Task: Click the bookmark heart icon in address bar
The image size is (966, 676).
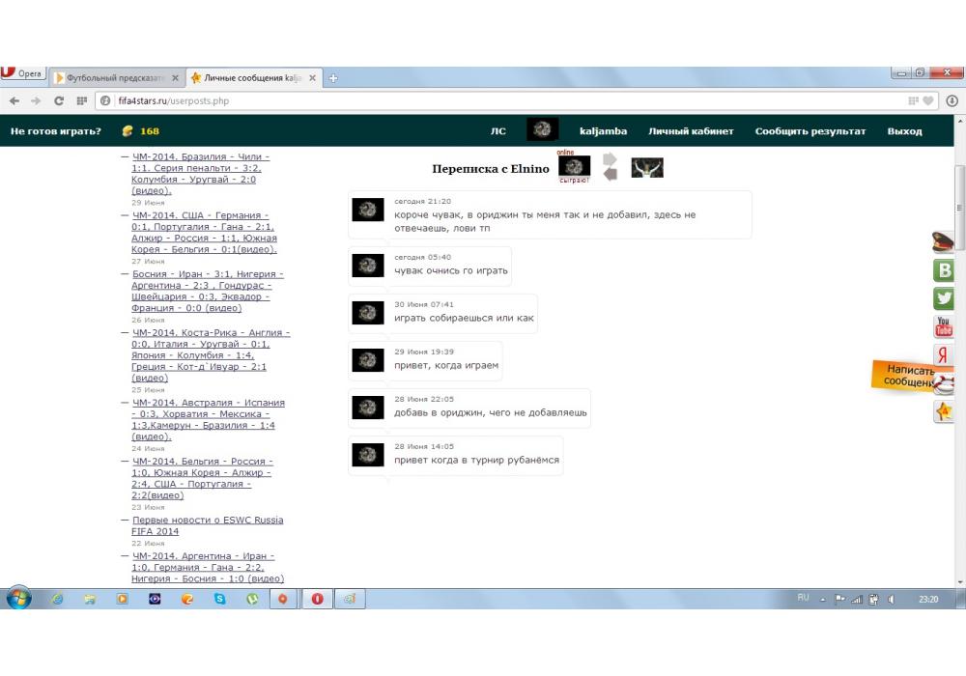Action: [928, 100]
